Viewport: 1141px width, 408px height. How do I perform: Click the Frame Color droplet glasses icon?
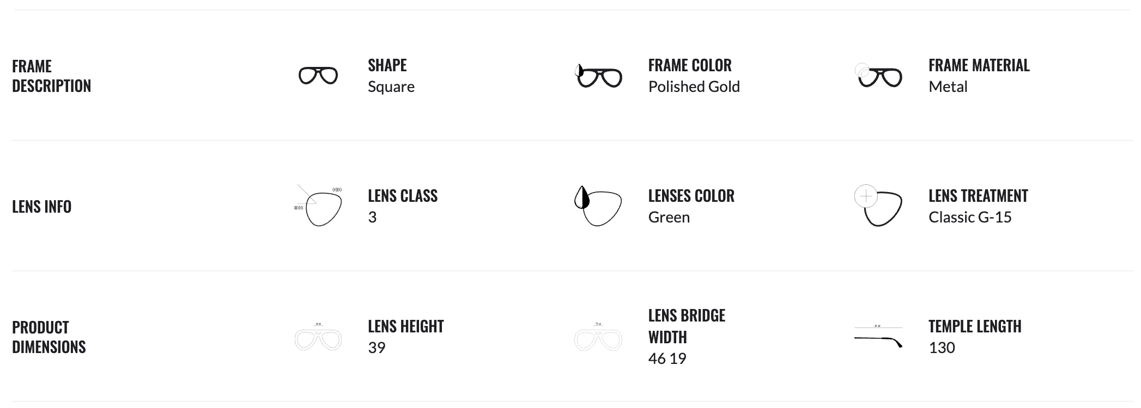click(598, 76)
